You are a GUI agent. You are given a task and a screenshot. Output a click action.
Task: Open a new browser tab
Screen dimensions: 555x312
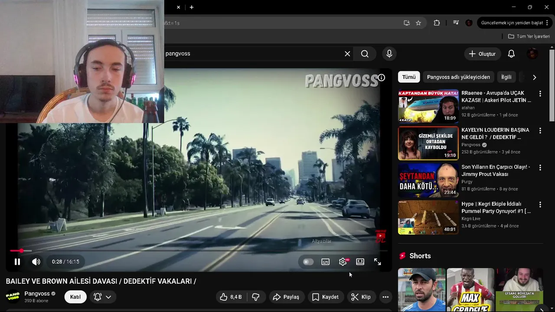tap(192, 7)
